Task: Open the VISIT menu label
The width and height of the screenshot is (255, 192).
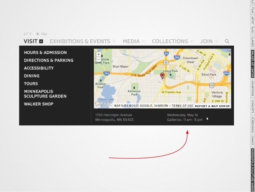Action: [x=30, y=41]
